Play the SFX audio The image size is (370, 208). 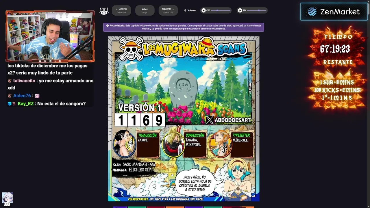point(240,10)
